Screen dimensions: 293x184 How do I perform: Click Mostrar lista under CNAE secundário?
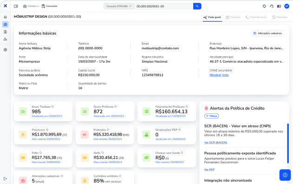coord(219,75)
